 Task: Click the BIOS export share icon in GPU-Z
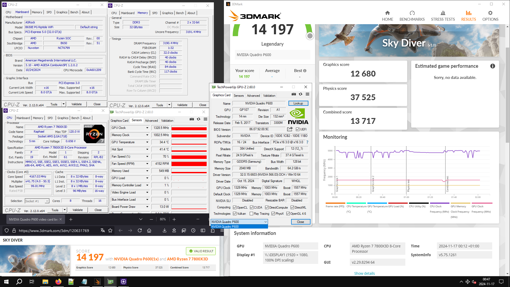[x=290, y=129]
